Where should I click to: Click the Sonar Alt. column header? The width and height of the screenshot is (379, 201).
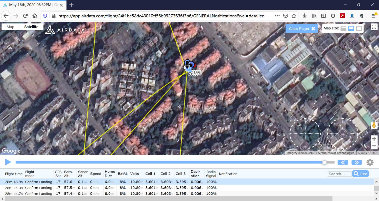83,174
